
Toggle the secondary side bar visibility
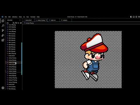point(136,17)
